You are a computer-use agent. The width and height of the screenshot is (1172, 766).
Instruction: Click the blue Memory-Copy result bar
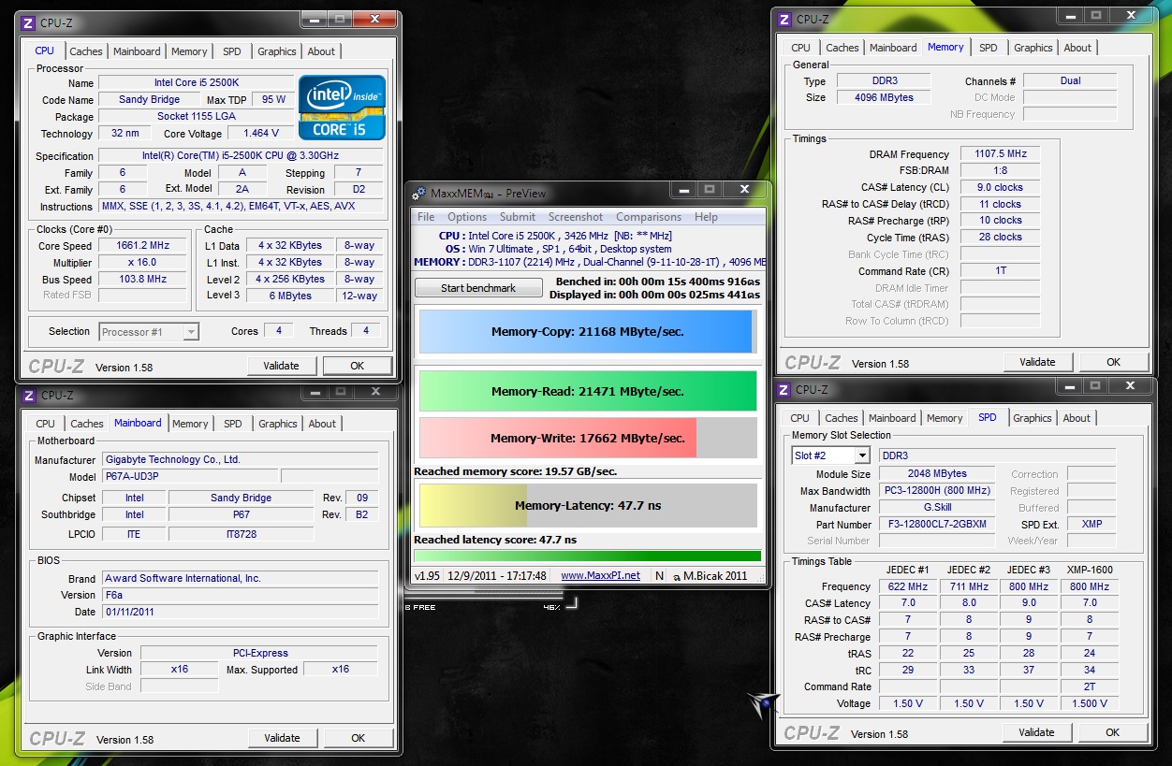tap(585, 332)
